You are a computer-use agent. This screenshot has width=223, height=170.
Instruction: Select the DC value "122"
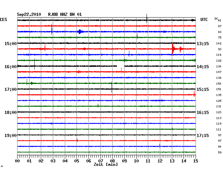(x=219, y=61)
